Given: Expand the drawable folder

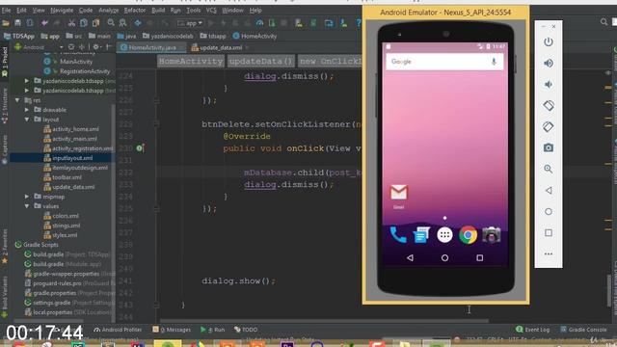Looking at the screenshot, I should tap(27, 110).
